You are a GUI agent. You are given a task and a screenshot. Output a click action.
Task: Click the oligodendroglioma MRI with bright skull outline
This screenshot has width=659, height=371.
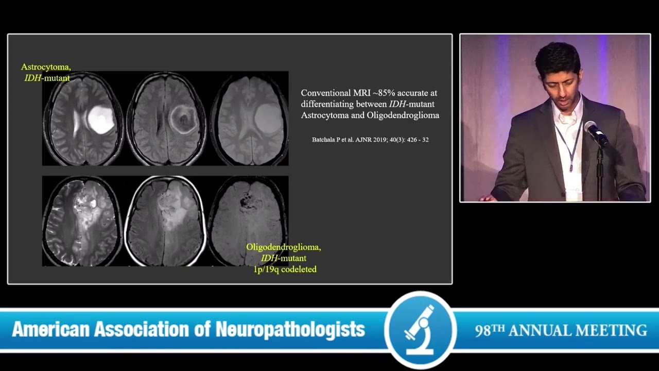tap(165, 221)
